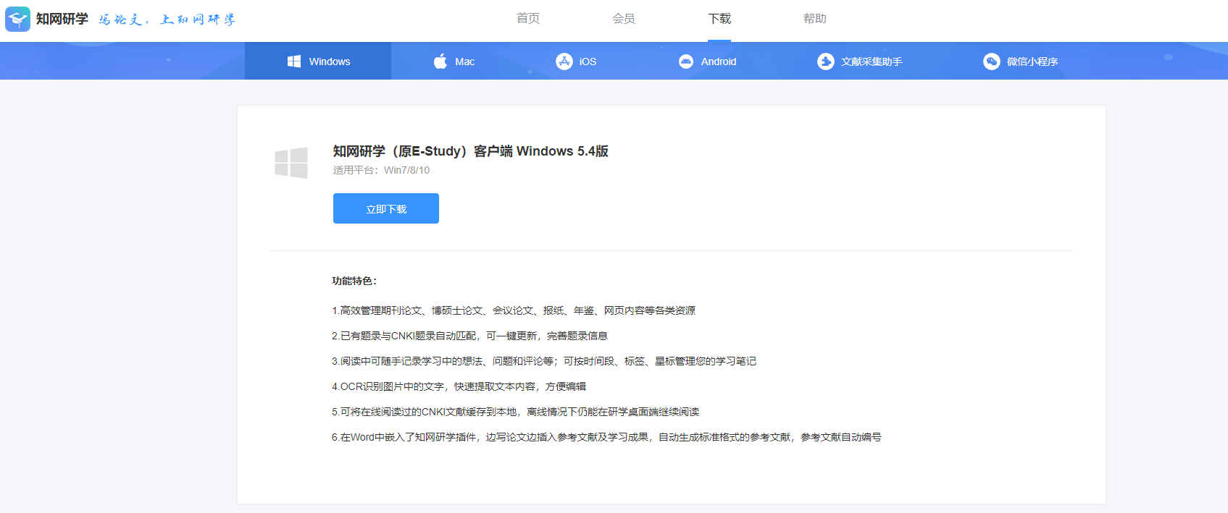Click the slogan 写论文，上知网研学
This screenshot has height=513, width=1228.
tap(167, 20)
